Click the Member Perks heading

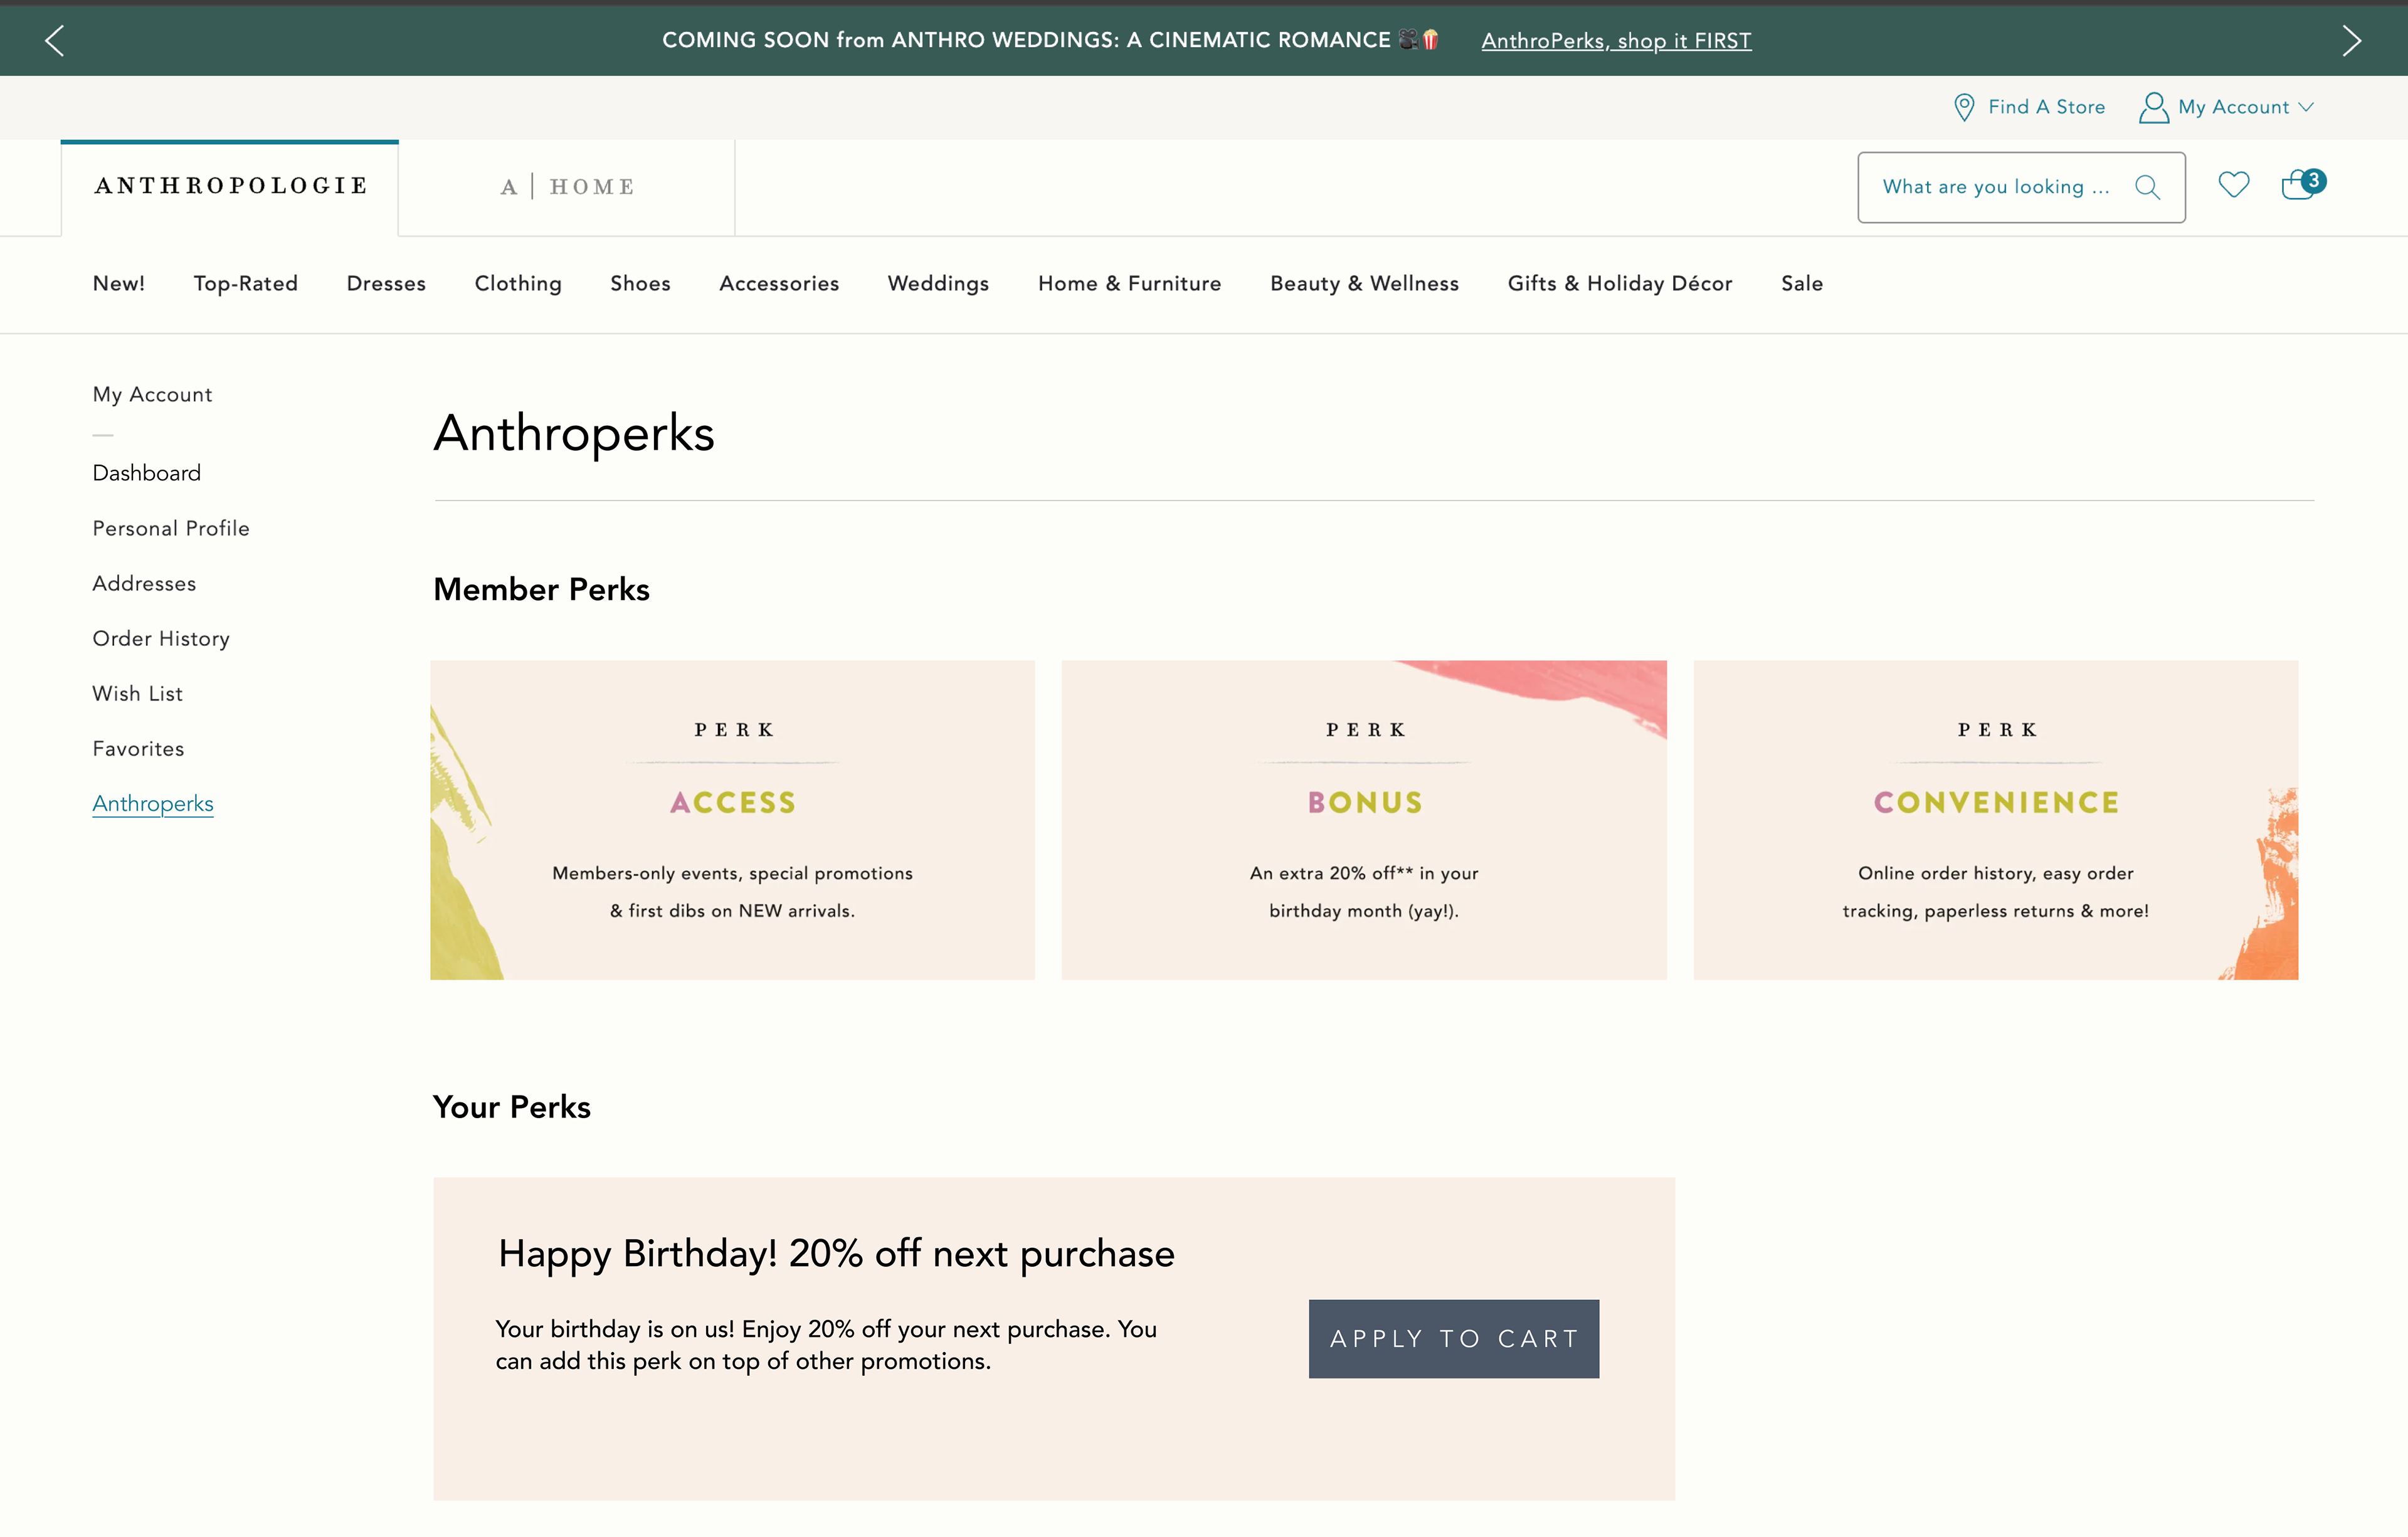[541, 590]
